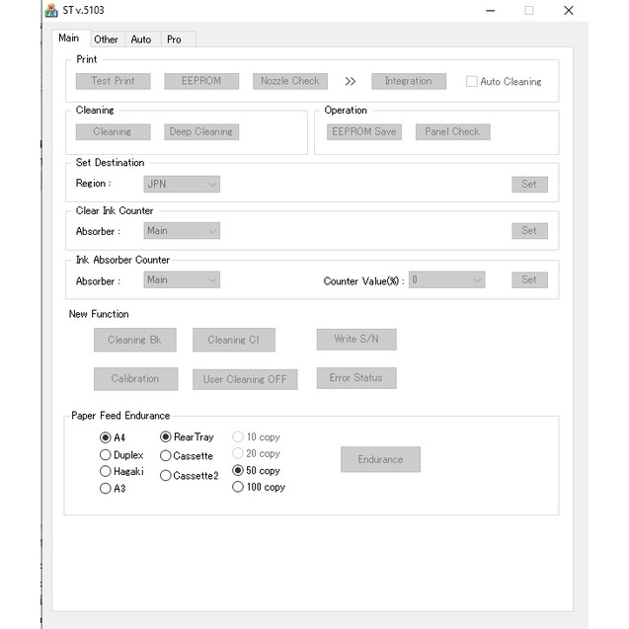The image size is (629, 629).
Task: Click the Set button for Region
Action: point(529,184)
